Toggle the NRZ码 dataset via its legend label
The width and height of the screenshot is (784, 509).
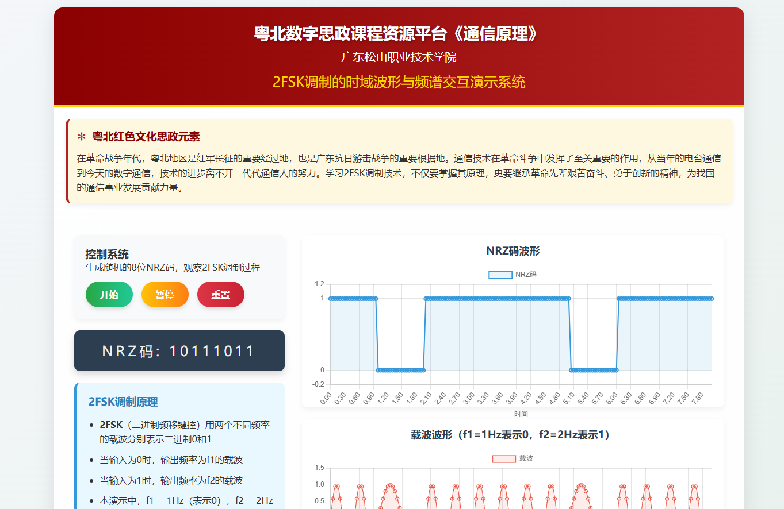tap(526, 275)
